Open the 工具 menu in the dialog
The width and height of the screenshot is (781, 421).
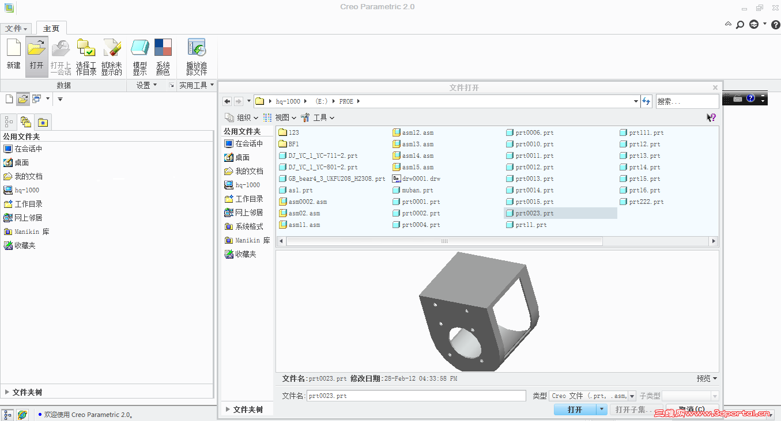coord(318,117)
